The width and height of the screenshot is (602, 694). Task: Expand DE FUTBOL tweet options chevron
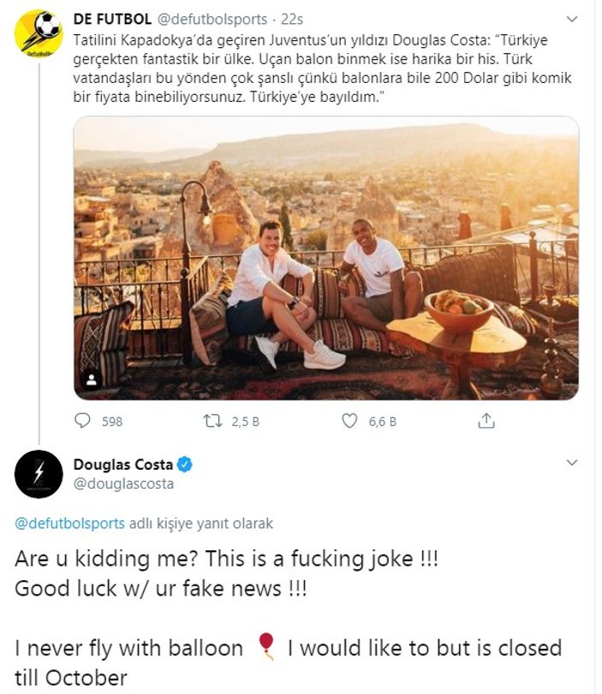(x=572, y=19)
